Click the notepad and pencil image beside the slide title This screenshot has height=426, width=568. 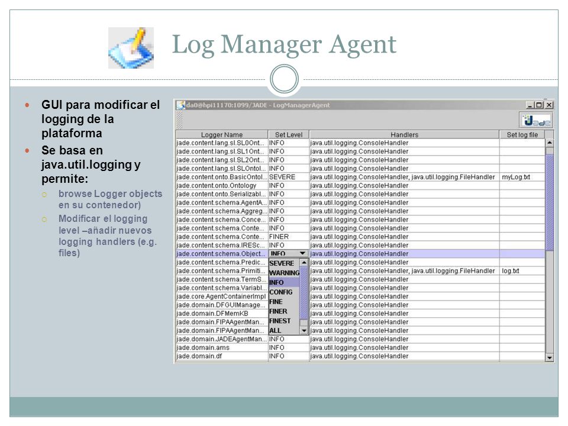tap(131, 48)
